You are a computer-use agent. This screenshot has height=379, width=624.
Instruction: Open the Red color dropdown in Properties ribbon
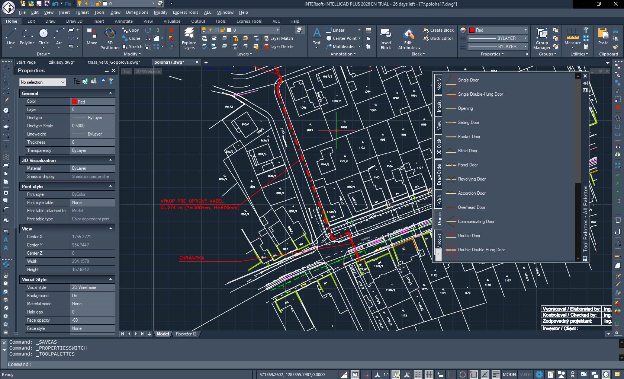point(525,30)
